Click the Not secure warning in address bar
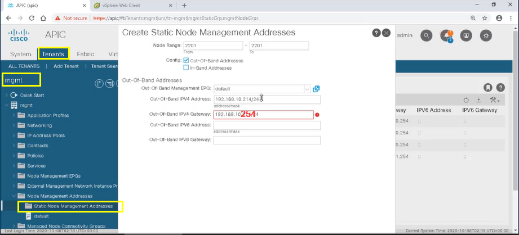 point(71,18)
